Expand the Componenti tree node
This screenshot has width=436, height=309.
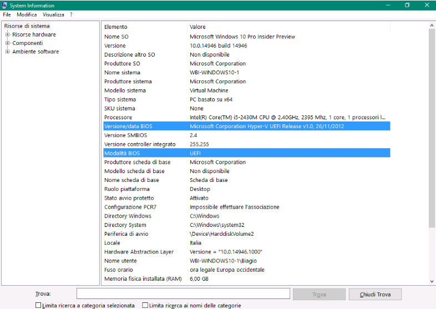click(x=8, y=43)
